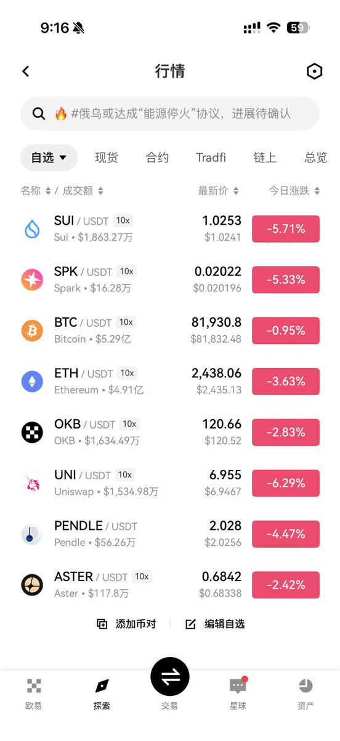
Task: Sort by 名称 column arrows
Action: 48,191
